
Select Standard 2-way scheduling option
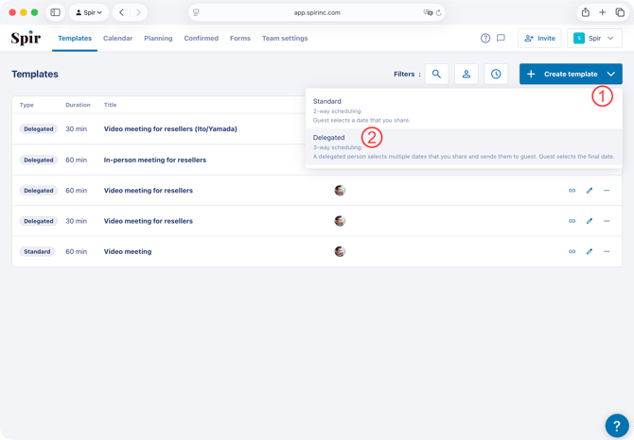(327, 101)
